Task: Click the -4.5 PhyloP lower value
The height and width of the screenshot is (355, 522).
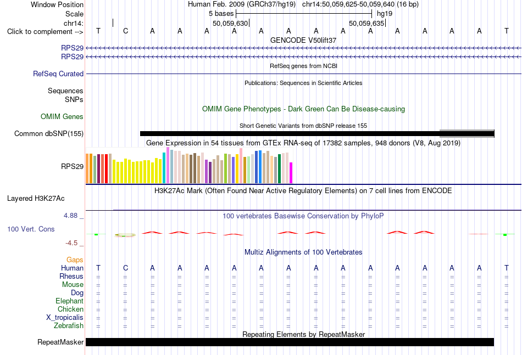Action: pos(71,243)
